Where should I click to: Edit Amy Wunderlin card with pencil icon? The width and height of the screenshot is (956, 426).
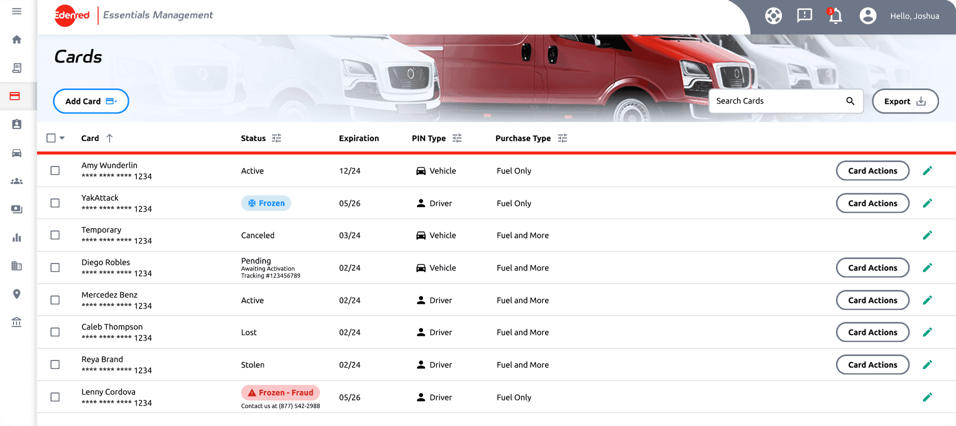927,170
